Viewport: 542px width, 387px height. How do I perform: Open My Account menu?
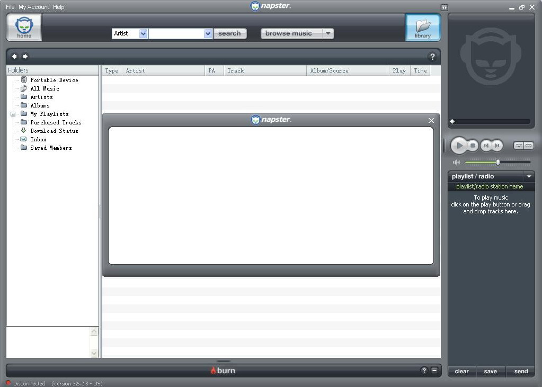pos(33,7)
